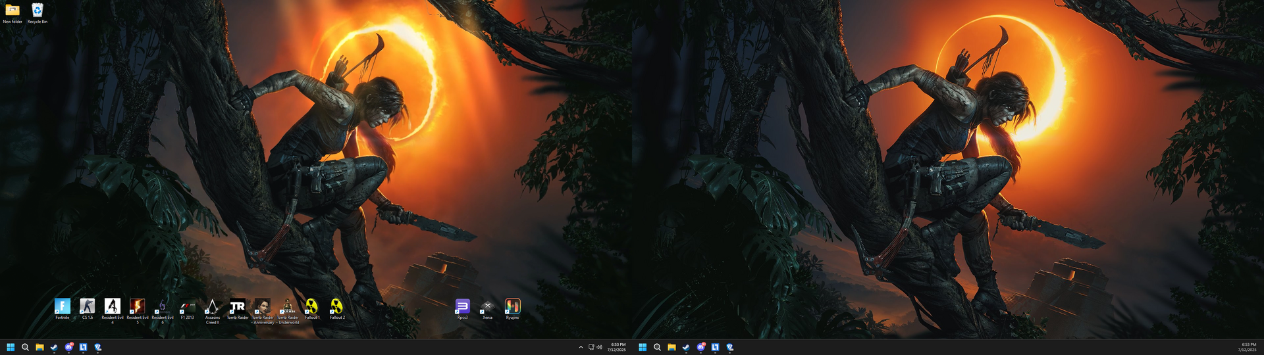Image resolution: width=1264 pixels, height=355 pixels.
Task: Open Steam on the primary monitor taskbar
Action: pos(54,347)
